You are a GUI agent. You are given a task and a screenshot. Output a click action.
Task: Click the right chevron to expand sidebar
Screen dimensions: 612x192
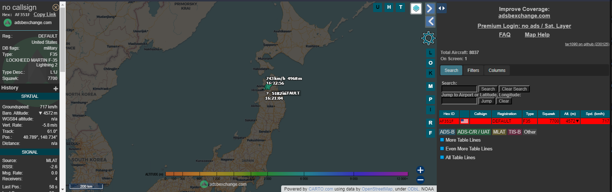point(430,8)
